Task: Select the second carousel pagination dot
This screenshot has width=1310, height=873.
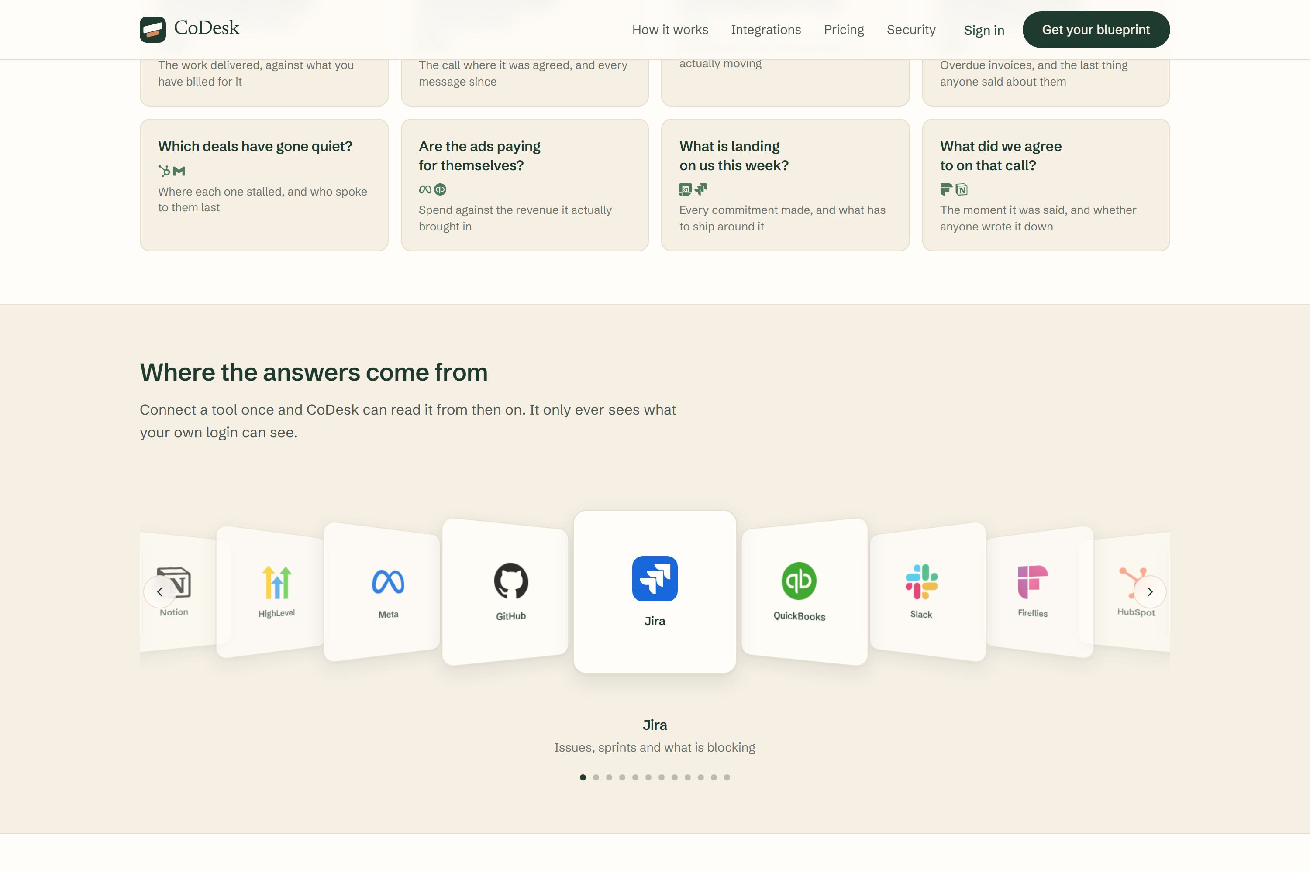Action: (x=596, y=777)
